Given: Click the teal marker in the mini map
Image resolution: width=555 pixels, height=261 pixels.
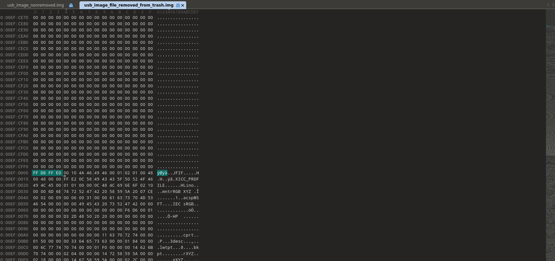Looking at the screenshot, I should click(547, 26).
